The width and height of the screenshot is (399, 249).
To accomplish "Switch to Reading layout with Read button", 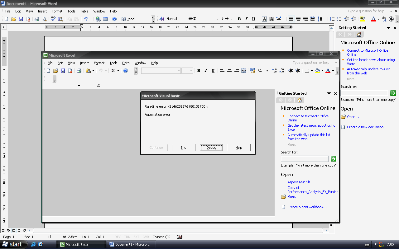I will tap(128, 19).
